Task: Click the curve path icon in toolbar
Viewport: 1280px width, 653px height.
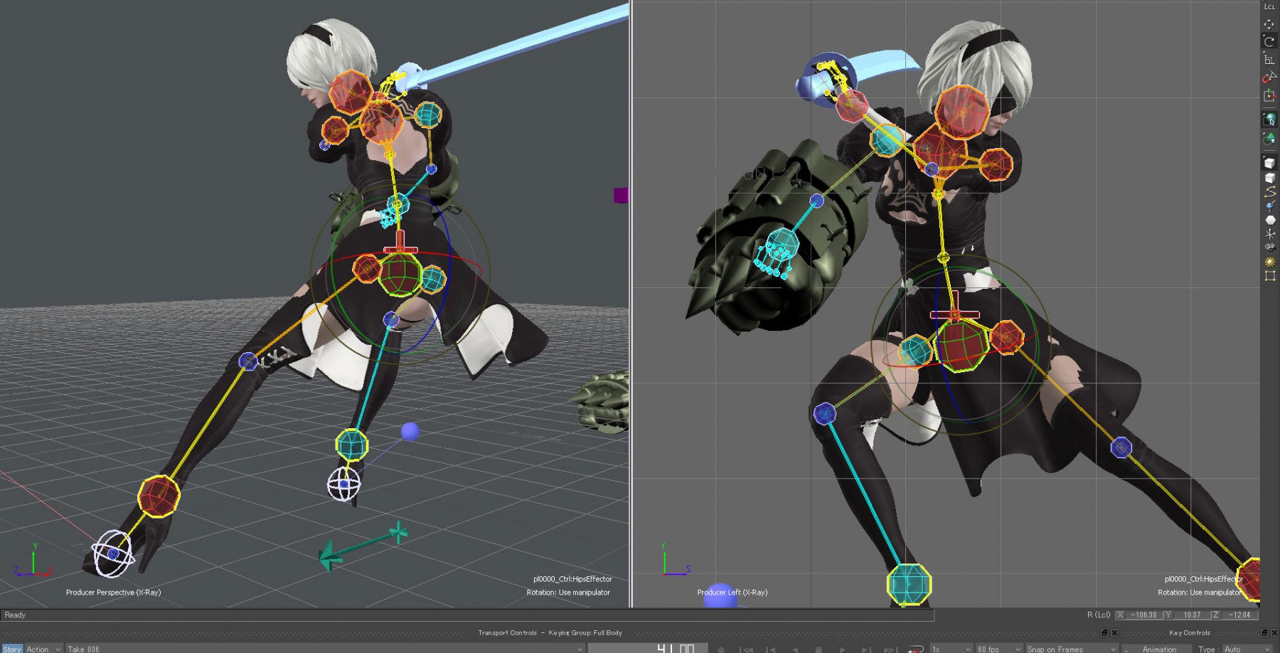Action: [1270, 192]
